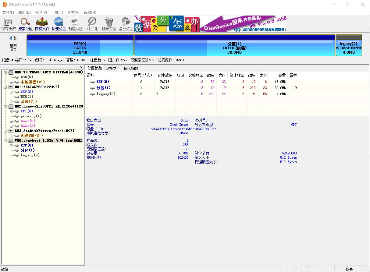Click the DiskGenius advertisement banner
The width and height of the screenshot is (370, 272).
(210, 24)
